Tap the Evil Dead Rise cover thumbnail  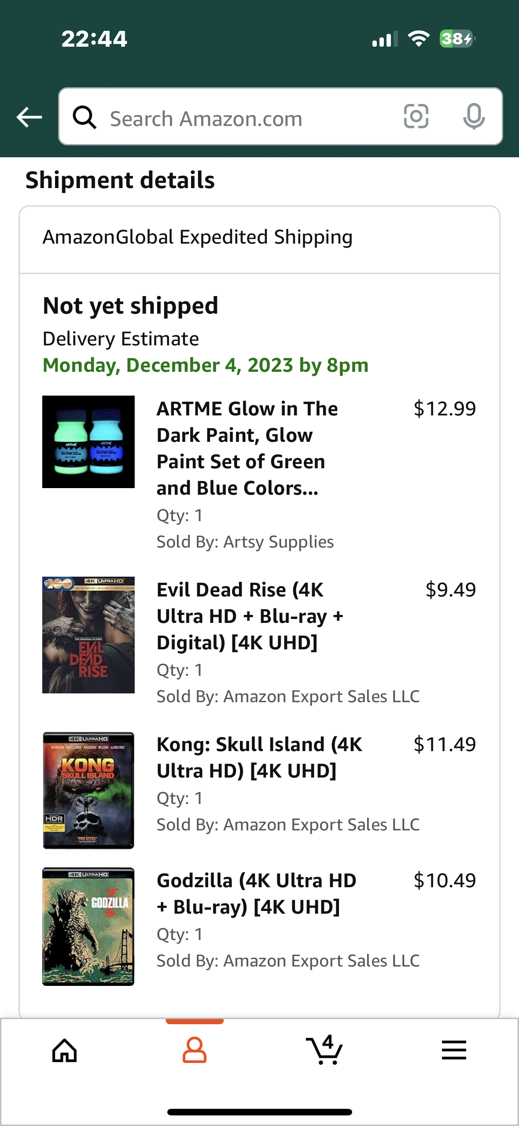pyautogui.click(x=88, y=635)
